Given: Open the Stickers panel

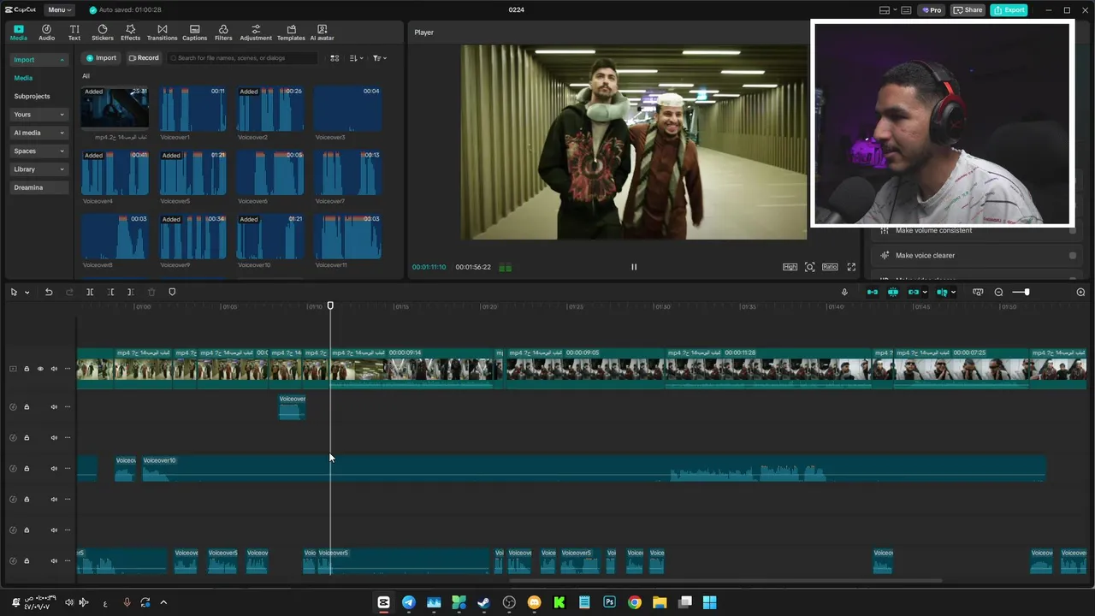Looking at the screenshot, I should 103,33.
